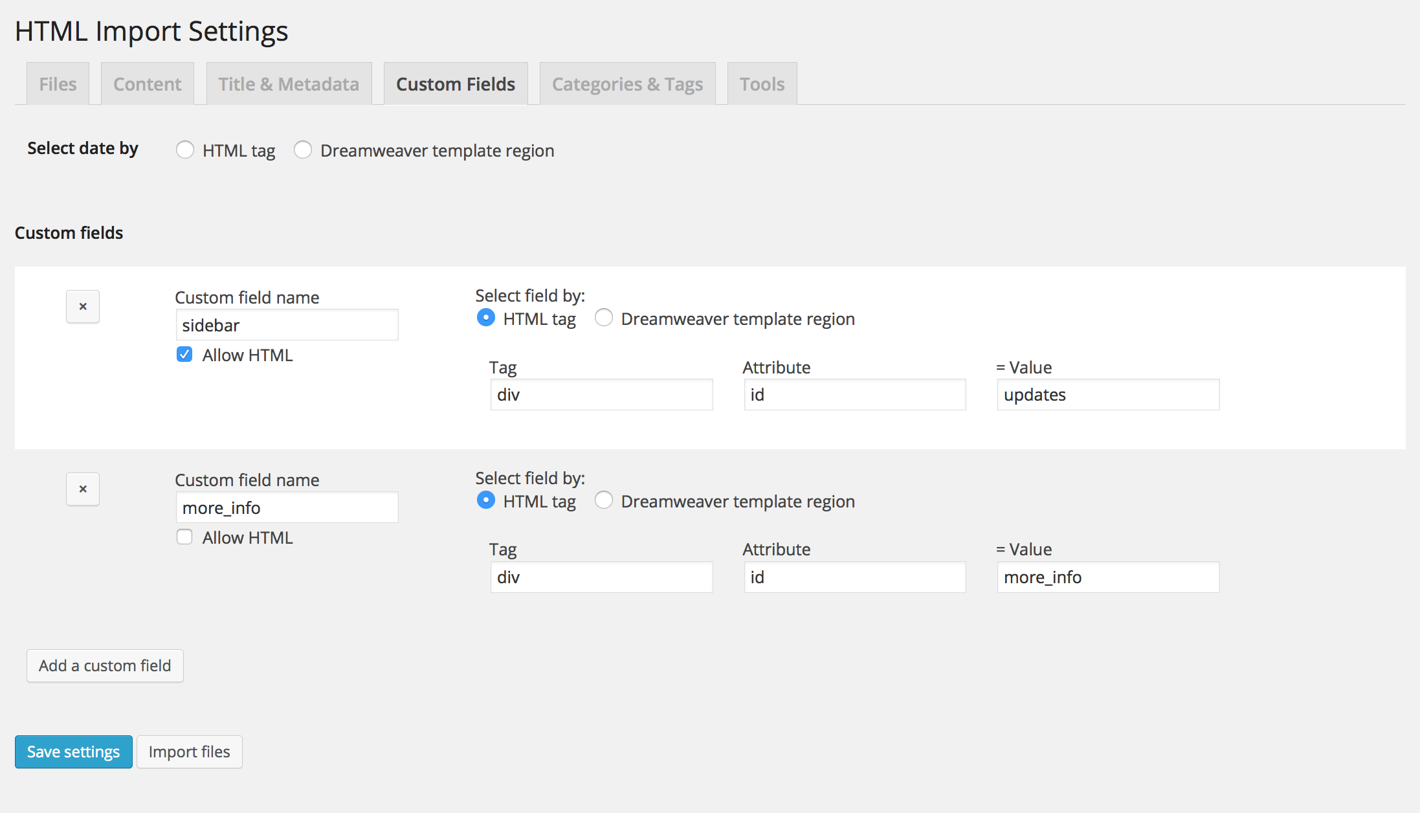This screenshot has height=813, width=1420.
Task: Focus the Value field containing updates
Action: pos(1107,395)
